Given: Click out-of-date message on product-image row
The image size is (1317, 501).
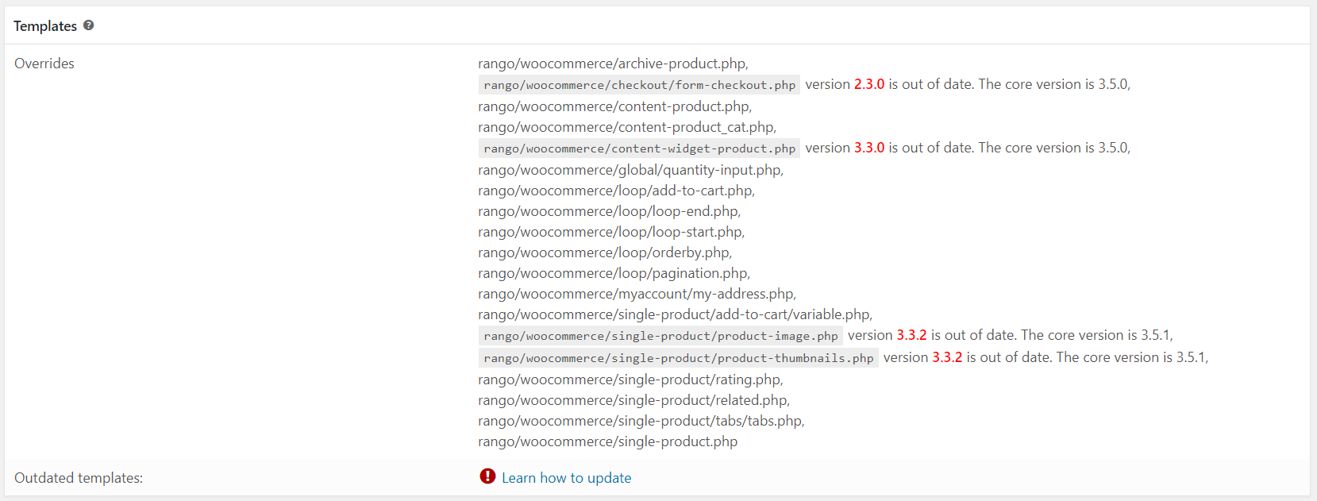Looking at the screenshot, I should click(x=1010, y=335).
